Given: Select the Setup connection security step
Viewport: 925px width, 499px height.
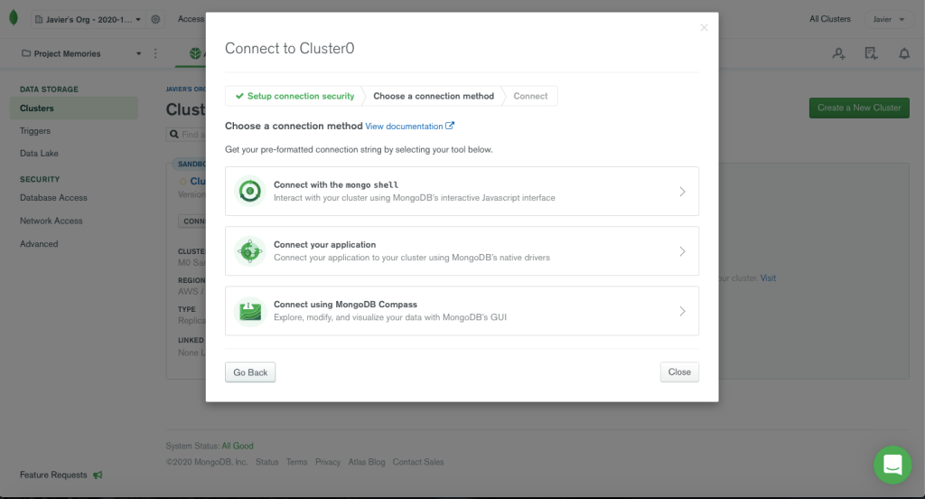Looking at the screenshot, I should 294,96.
